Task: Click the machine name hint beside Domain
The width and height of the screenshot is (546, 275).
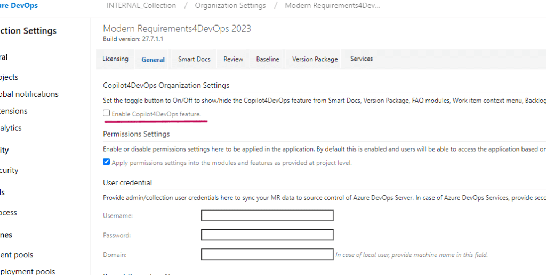Action: [412, 255]
